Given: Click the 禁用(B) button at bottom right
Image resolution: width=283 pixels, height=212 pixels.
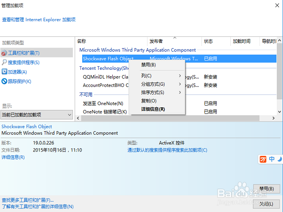Looking at the screenshot, I should tap(267, 189).
